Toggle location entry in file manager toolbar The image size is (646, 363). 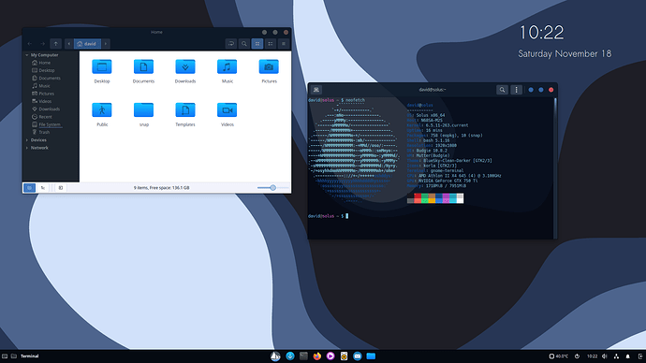(x=231, y=44)
